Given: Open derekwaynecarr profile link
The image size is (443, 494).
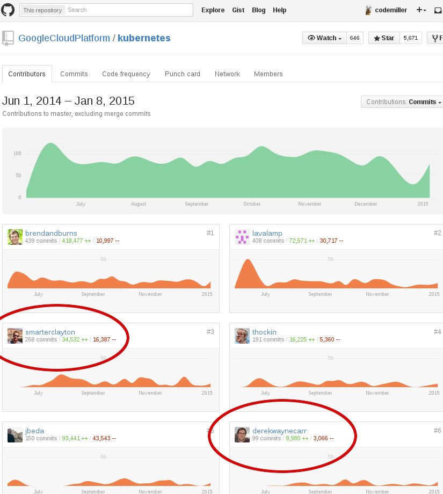Looking at the screenshot, I should tap(279, 431).
